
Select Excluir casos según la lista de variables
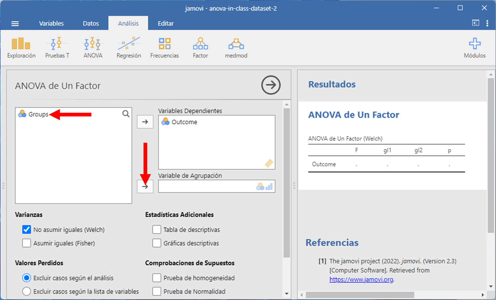click(27, 291)
